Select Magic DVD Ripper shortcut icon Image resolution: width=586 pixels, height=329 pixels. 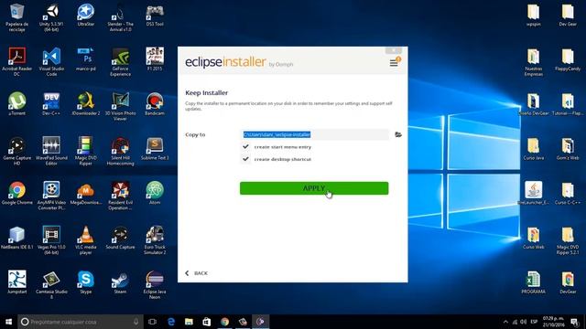(85, 151)
